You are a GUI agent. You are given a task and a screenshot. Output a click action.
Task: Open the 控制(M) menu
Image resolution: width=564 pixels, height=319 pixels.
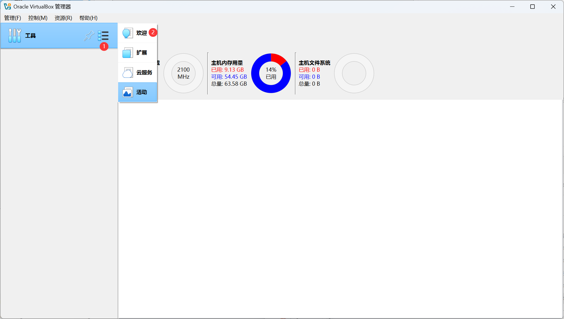[38, 18]
